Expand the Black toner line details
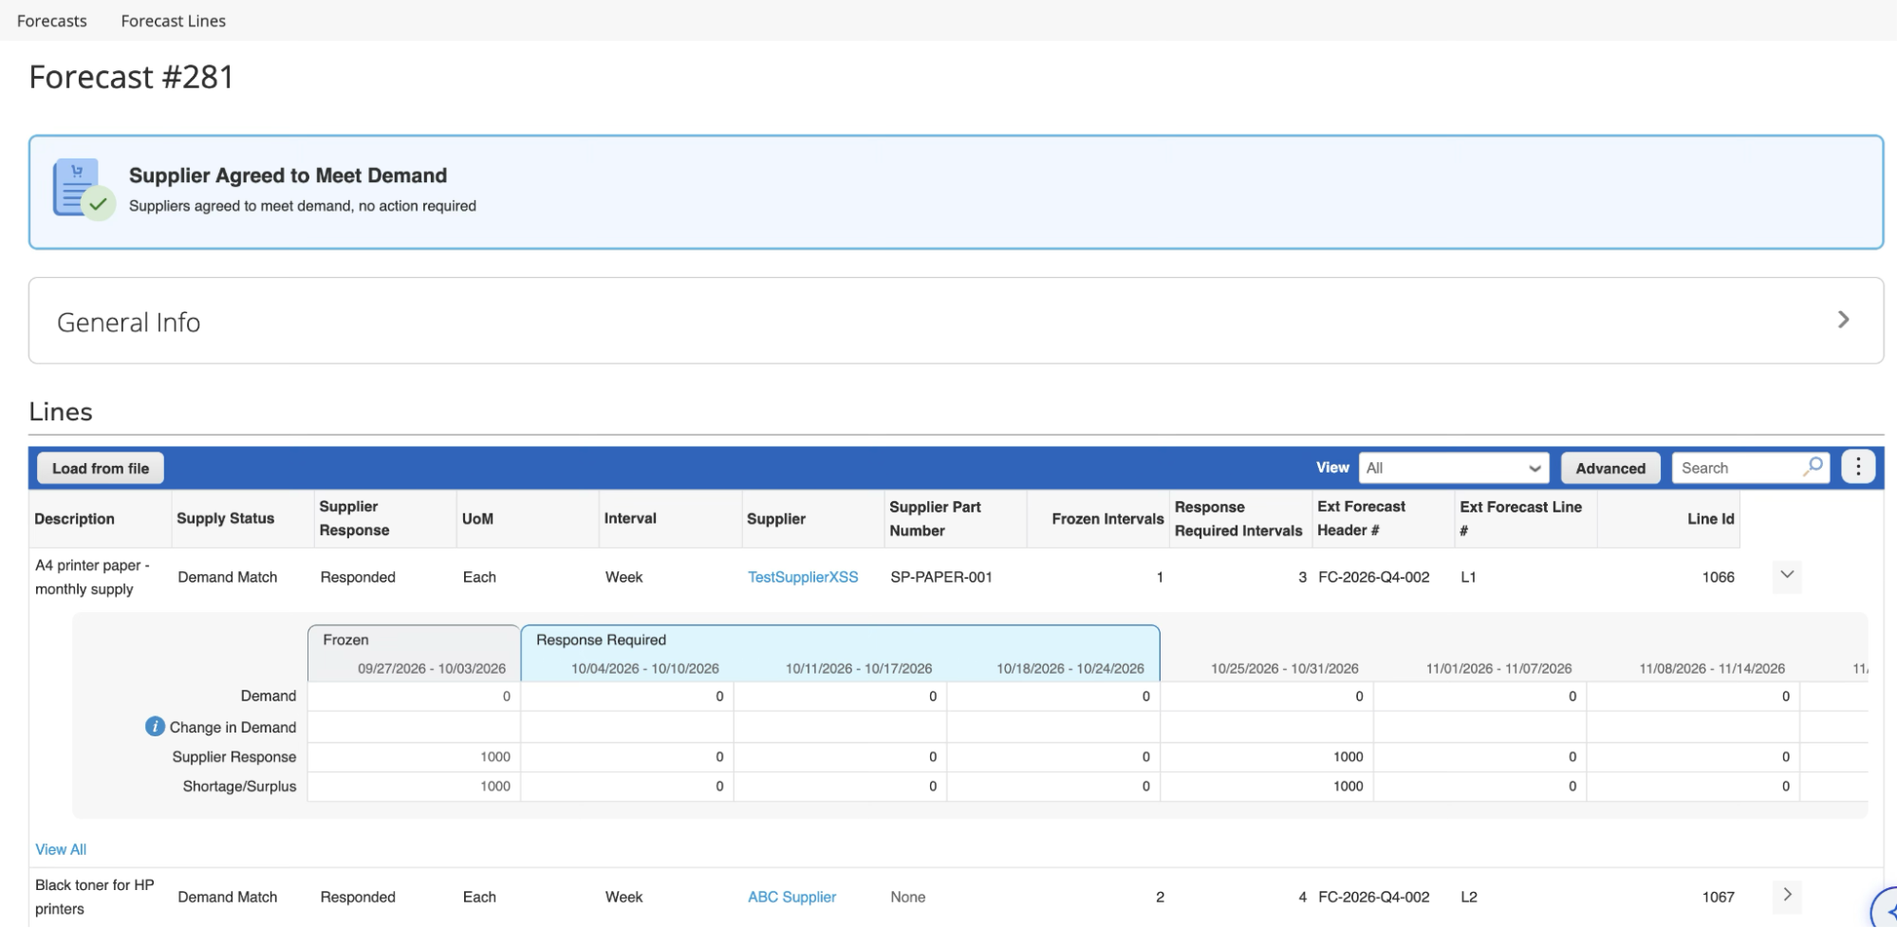Screen dimensions: 1897x928 coord(1787,895)
